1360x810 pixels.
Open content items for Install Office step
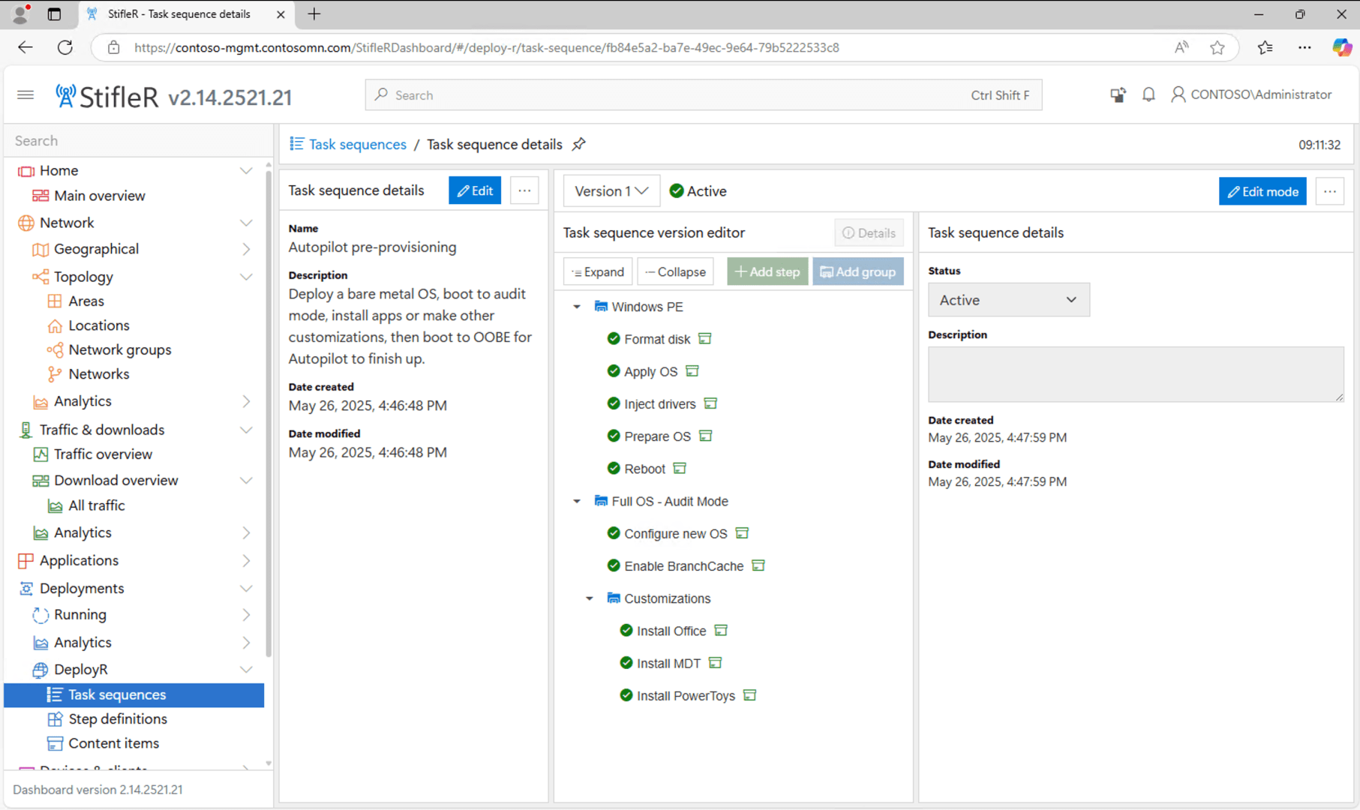720,630
